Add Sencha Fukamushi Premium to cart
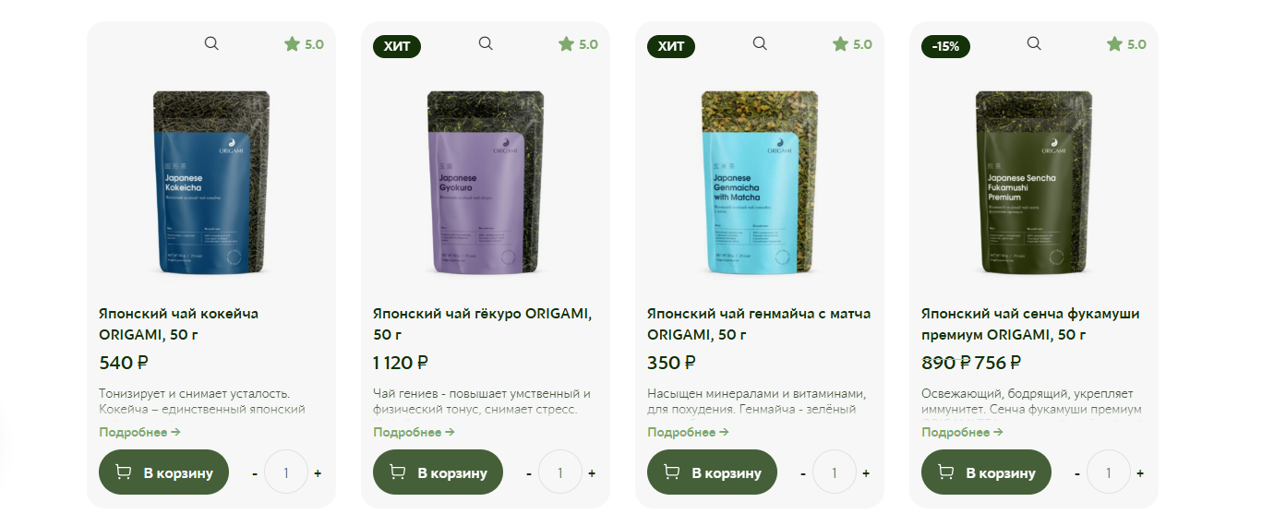Viewport: 1286px width, 526px height. click(x=986, y=472)
